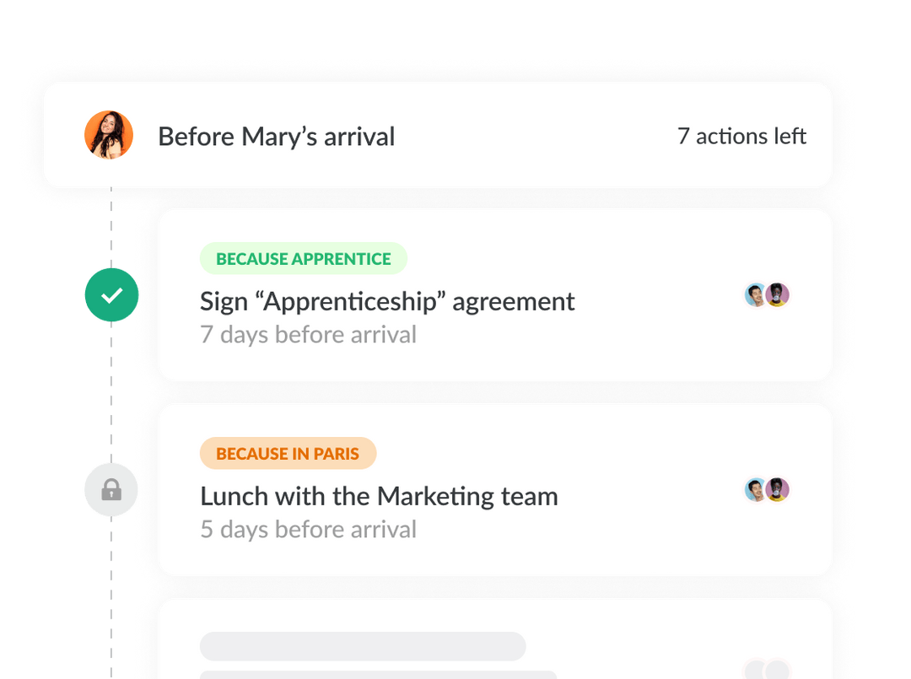Select the BECAUSE APPRENTICE tag
The width and height of the screenshot is (911, 679).
pos(303,258)
